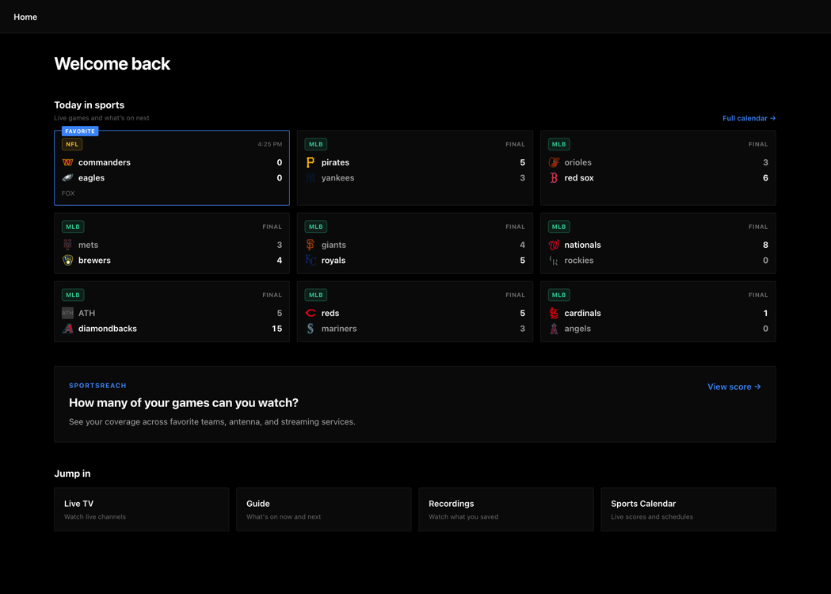Click the 'pirates' team name
The width and height of the screenshot is (831, 594).
[335, 162]
